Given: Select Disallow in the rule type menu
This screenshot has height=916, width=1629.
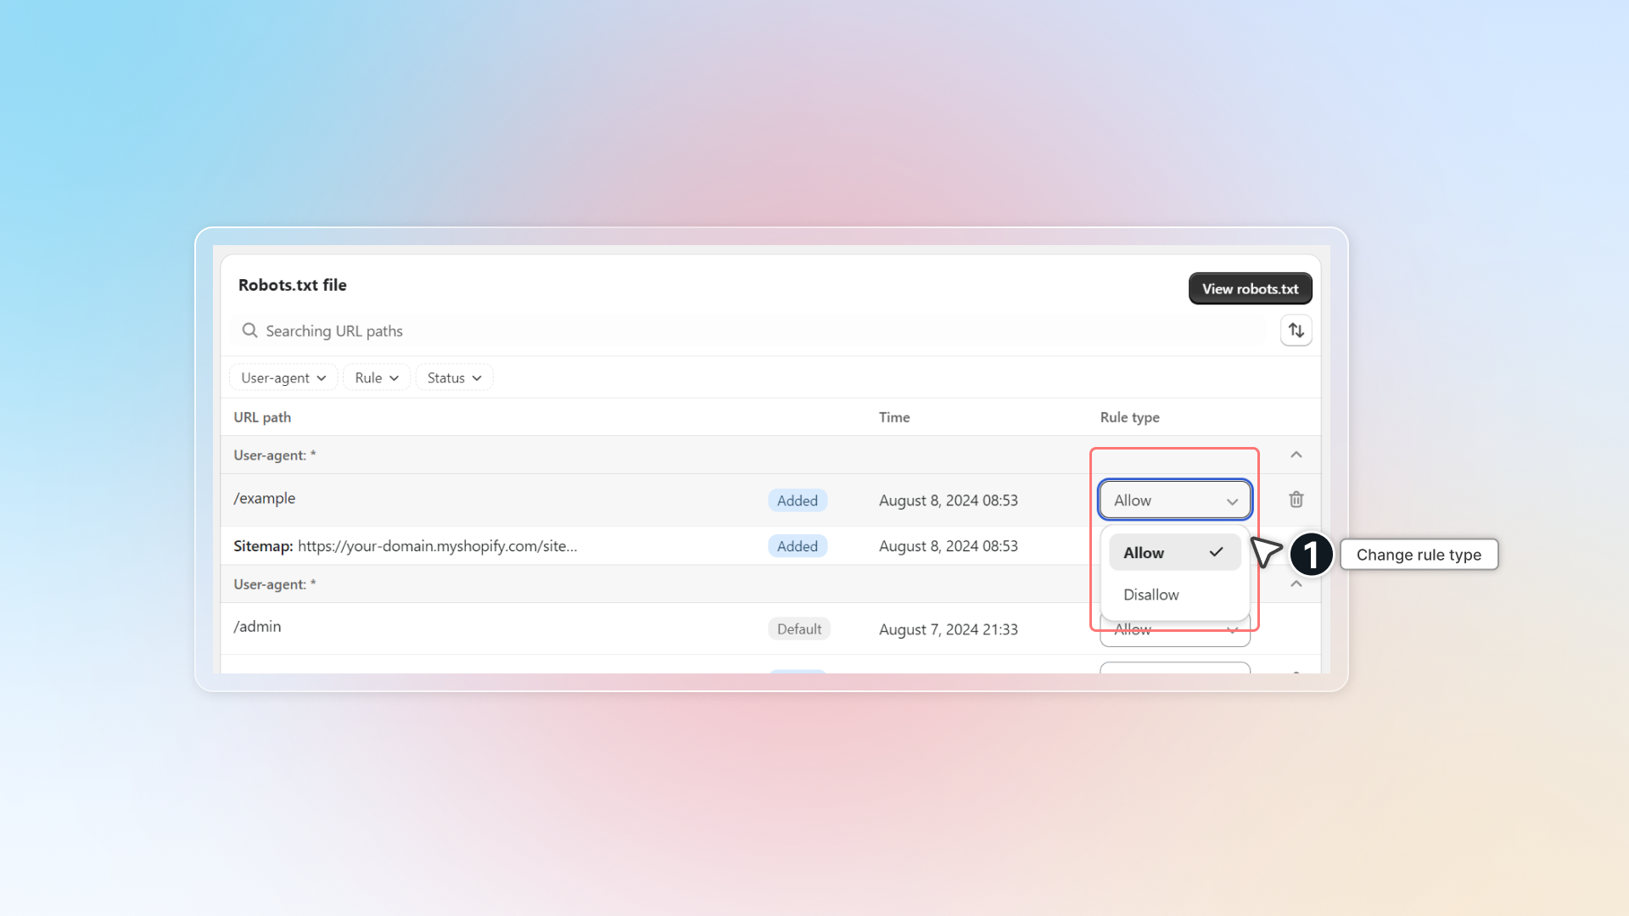Looking at the screenshot, I should [1151, 595].
